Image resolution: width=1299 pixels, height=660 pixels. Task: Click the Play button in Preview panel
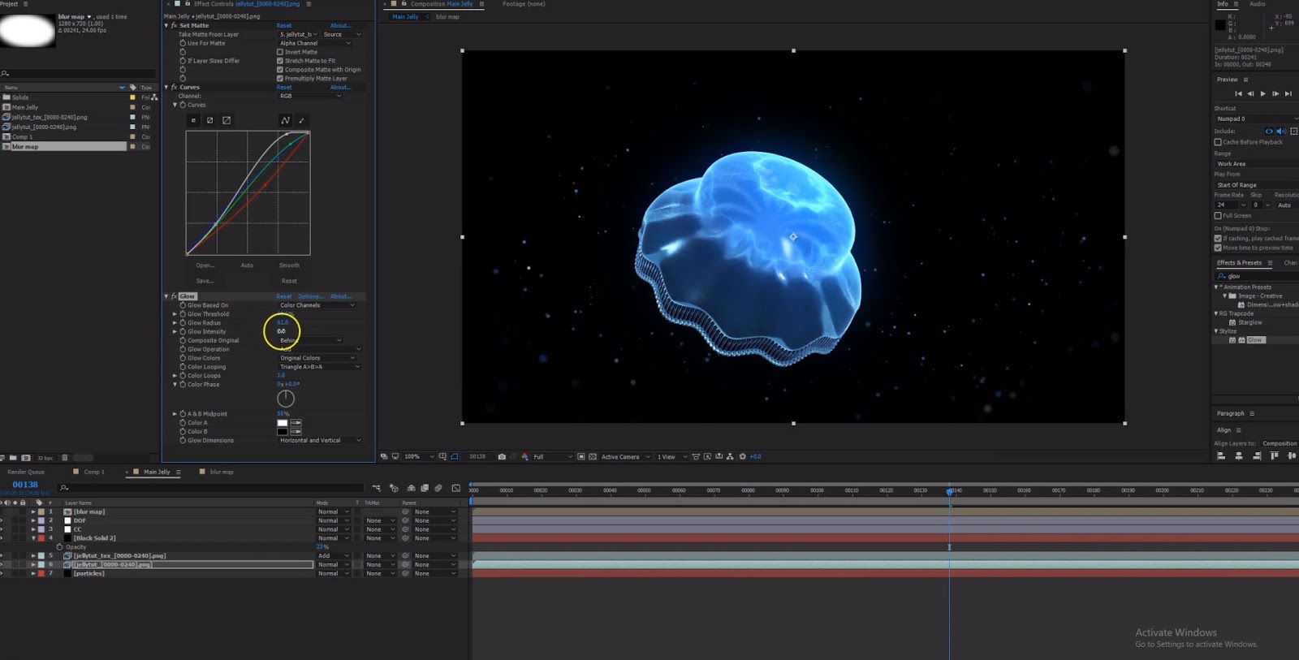click(1262, 94)
